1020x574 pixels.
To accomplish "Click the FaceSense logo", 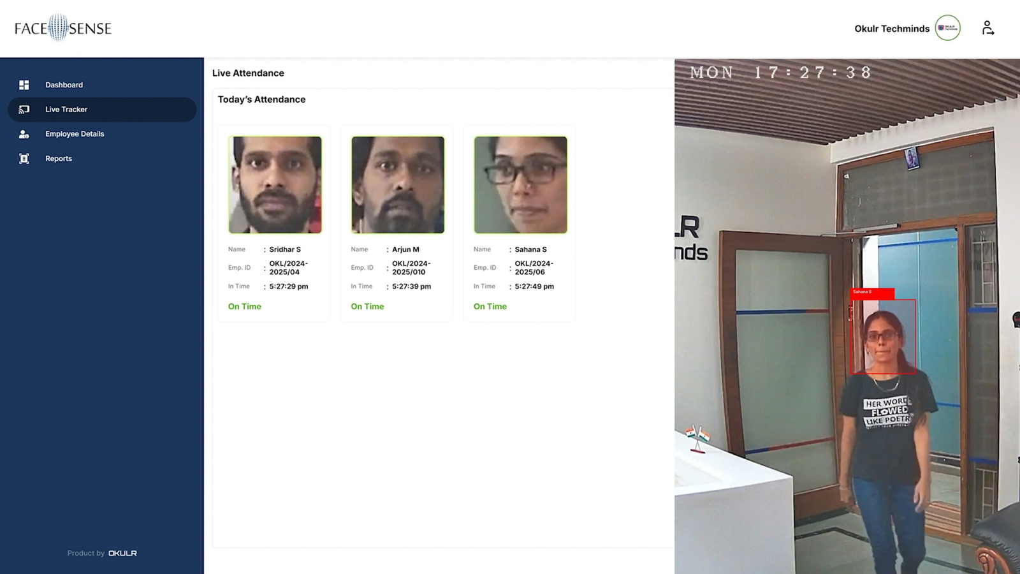I will (63, 28).
